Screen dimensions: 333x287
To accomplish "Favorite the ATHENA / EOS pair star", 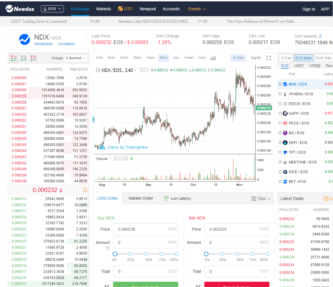I will tap(280, 94).
